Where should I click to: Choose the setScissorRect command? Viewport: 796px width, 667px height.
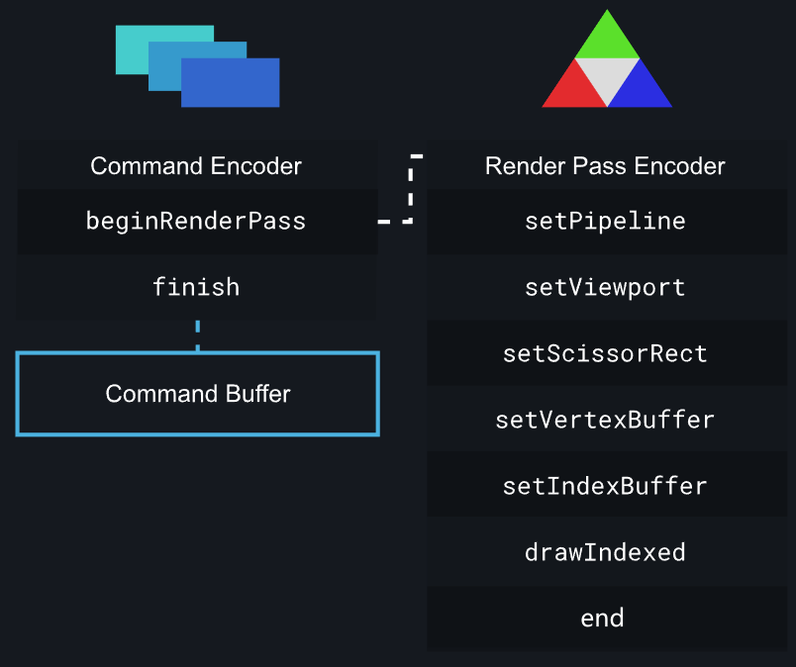(x=605, y=353)
